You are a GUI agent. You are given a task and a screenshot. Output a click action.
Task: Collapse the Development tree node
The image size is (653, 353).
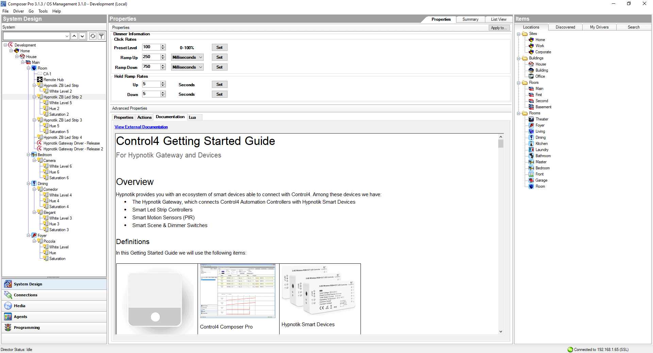pos(5,45)
